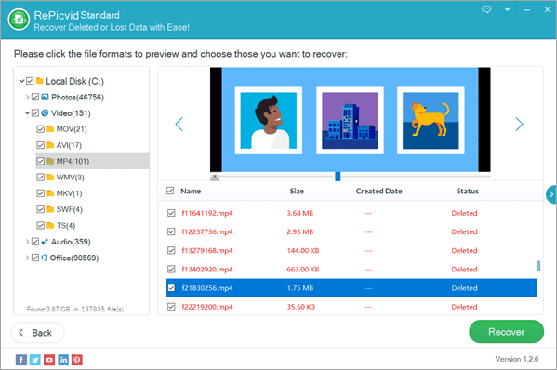Collapse the Local Disk (C:) tree node
The height and width of the screenshot is (370, 557).
(22, 81)
